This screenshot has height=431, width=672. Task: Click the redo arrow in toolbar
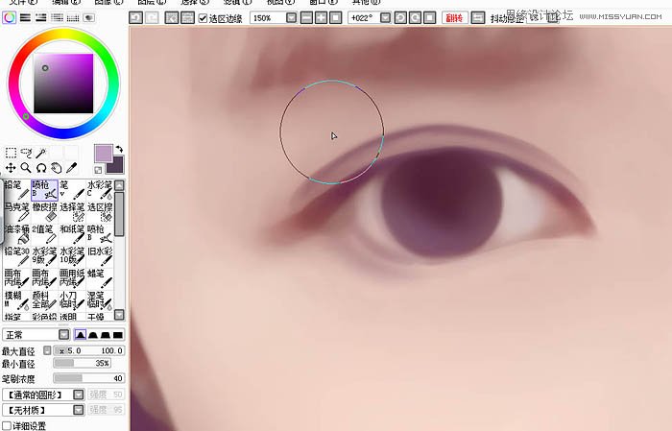click(x=152, y=17)
